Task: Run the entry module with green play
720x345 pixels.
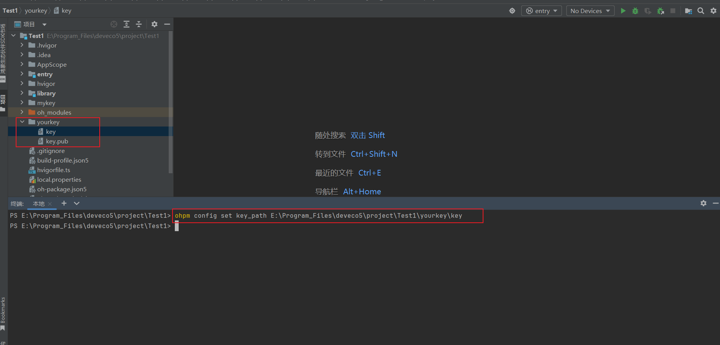Action: click(x=623, y=11)
